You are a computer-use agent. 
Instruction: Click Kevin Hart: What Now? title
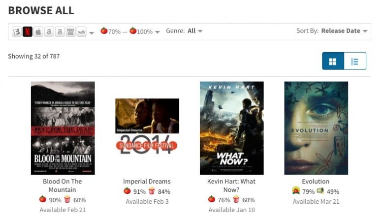(x=231, y=185)
